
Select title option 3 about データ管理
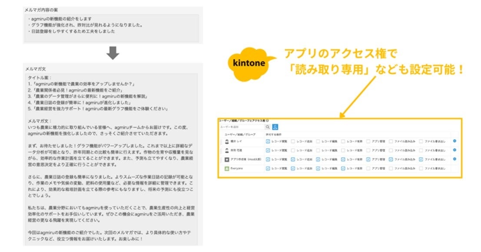pyautogui.click(x=88, y=96)
